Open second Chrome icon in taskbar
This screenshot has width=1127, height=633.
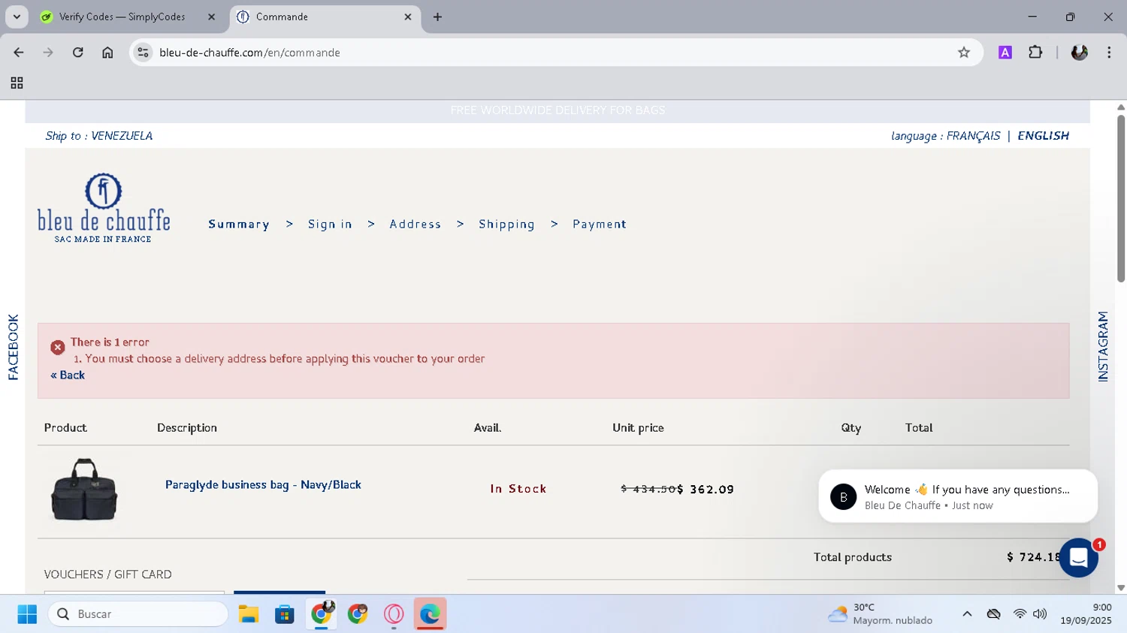[x=358, y=614]
